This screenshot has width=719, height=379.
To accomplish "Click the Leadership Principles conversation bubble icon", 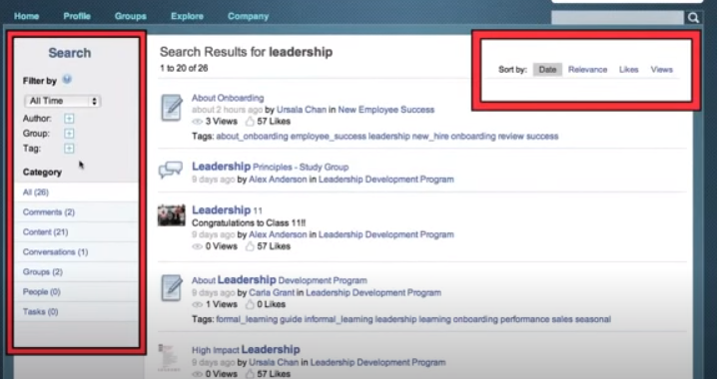I will (170, 171).
